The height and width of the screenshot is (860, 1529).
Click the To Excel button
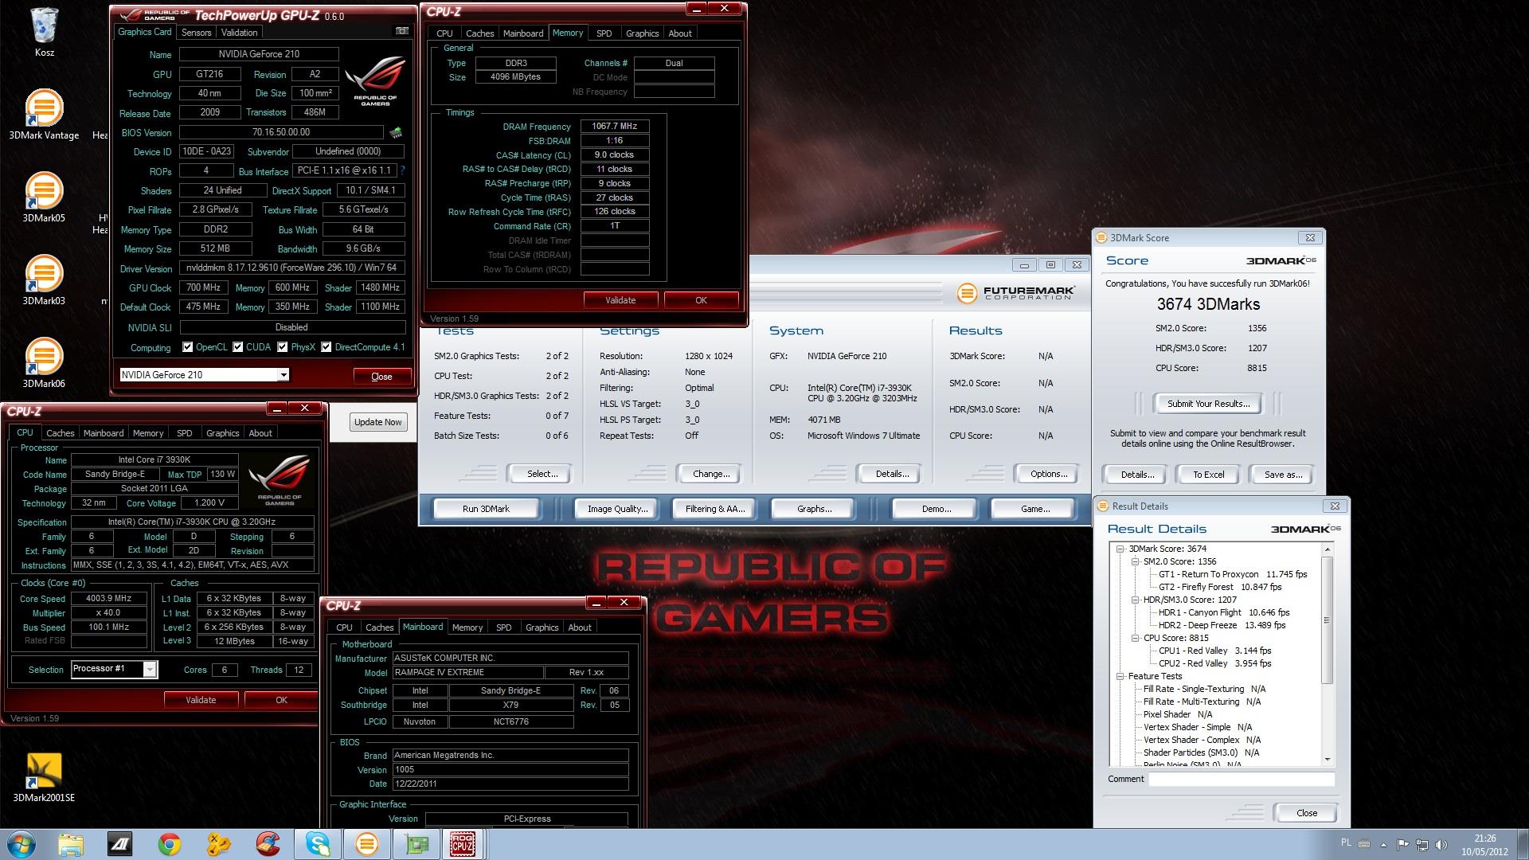(x=1208, y=475)
